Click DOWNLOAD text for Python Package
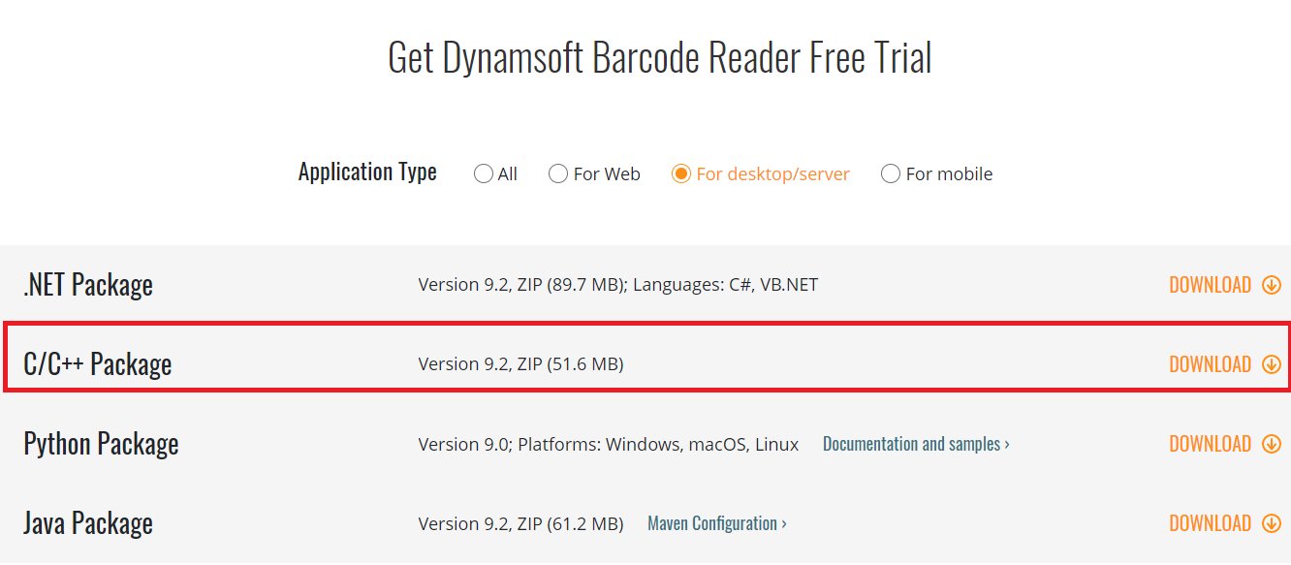Image resolution: width=1291 pixels, height=565 pixels. (1210, 444)
